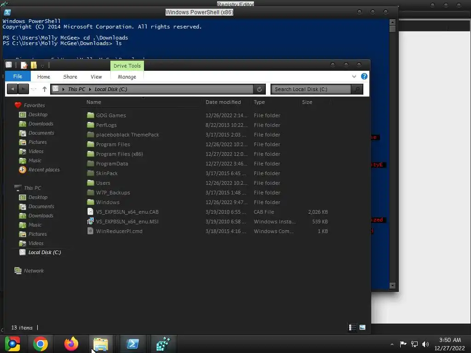The width and height of the screenshot is (471, 353).
Task: Click PowerShell scrollbar down arrow
Action: 392,285
